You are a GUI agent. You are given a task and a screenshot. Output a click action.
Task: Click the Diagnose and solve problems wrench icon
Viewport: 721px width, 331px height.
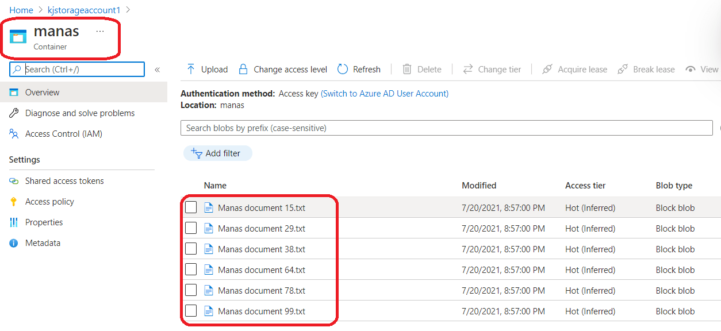(x=14, y=113)
